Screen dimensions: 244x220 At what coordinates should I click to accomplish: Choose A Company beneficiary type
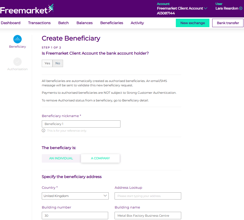tap(100, 158)
